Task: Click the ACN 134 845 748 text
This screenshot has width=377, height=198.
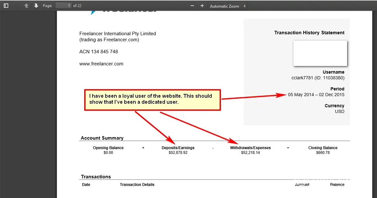Action: (x=99, y=52)
